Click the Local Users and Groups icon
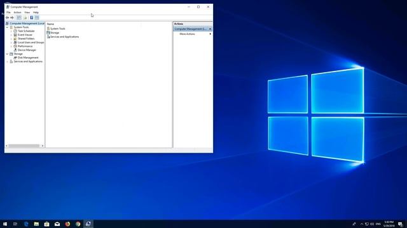 pyautogui.click(x=15, y=42)
